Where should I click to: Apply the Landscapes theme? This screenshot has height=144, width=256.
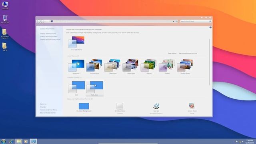(x=131, y=66)
